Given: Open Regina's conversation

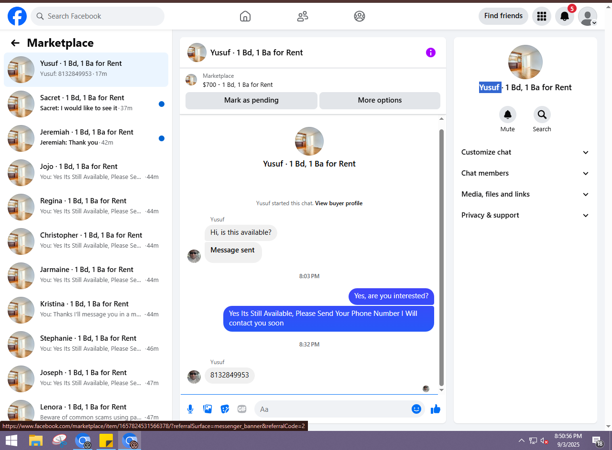Looking at the screenshot, I should coord(86,207).
